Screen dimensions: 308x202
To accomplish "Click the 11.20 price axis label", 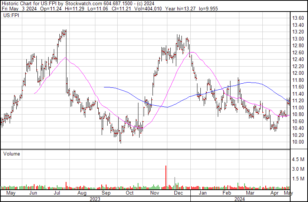I will coord(298,100).
